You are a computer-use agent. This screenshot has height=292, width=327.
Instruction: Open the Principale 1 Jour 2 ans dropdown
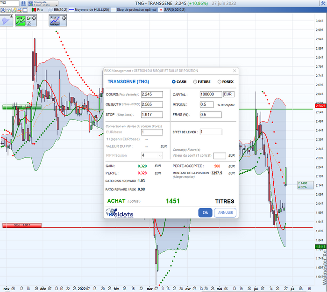click(57, 5)
